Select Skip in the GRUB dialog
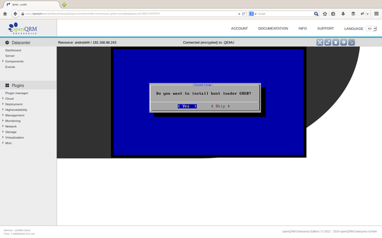Screen dimensions: 382x238 click(x=220, y=106)
